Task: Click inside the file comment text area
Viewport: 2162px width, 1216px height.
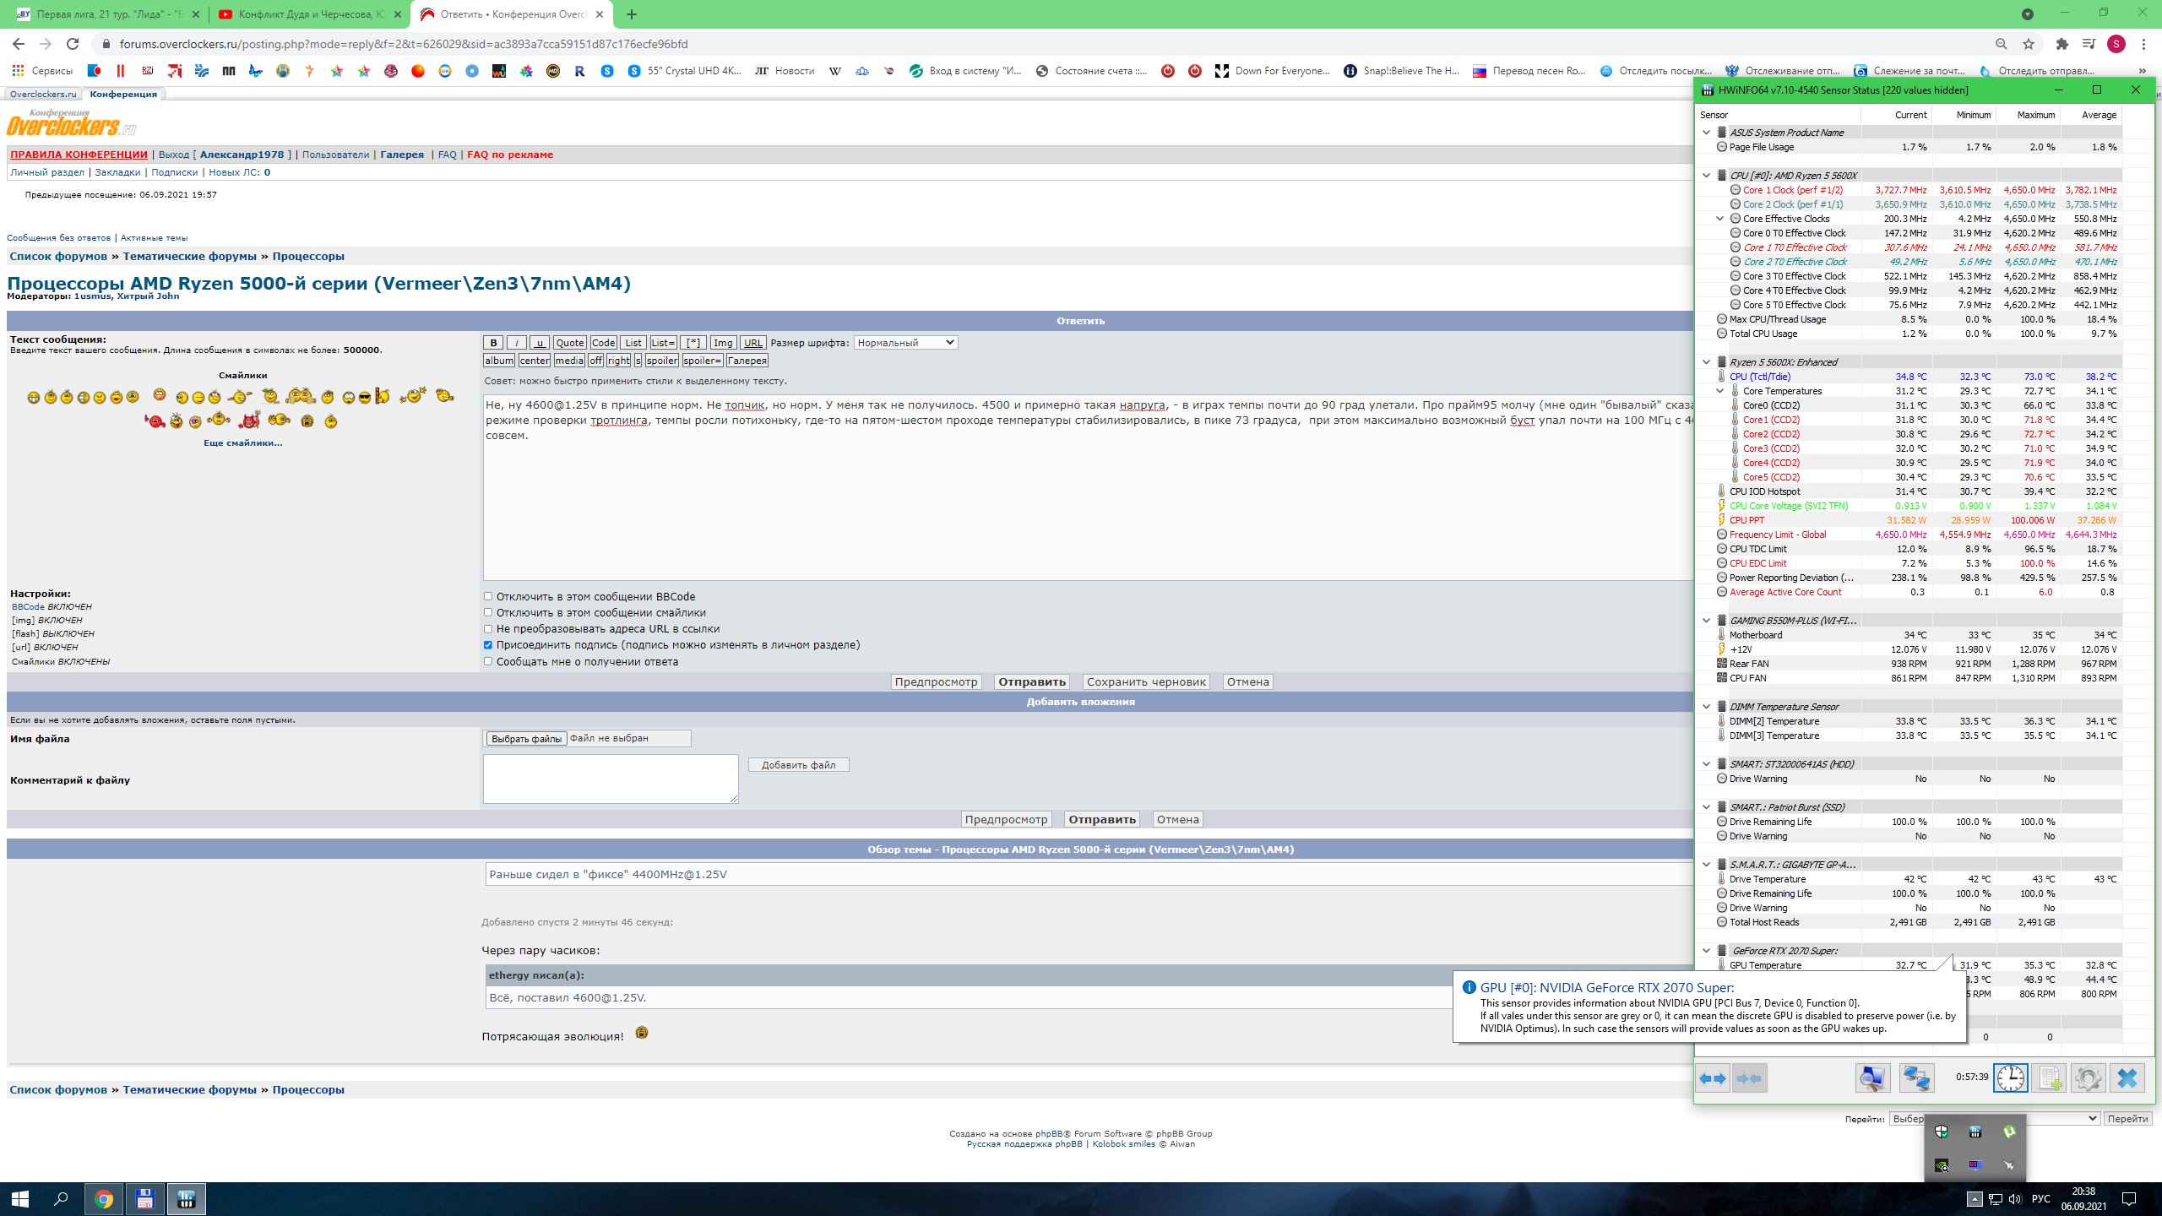Action: pos(610,779)
